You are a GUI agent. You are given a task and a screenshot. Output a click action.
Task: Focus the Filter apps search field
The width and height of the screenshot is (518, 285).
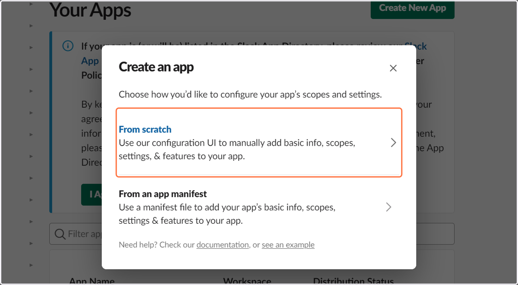coord(252,234)
